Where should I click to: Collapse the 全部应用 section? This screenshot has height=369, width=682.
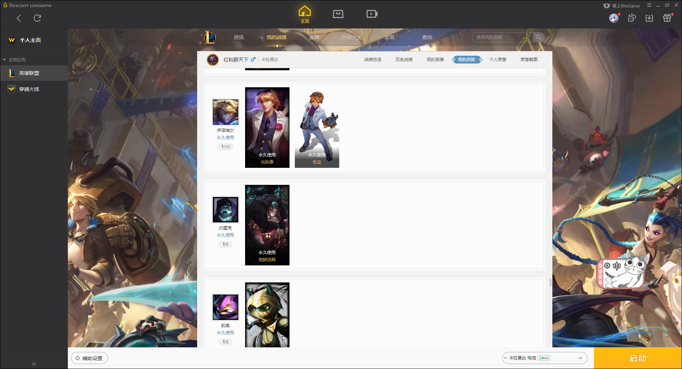(14, 60)
